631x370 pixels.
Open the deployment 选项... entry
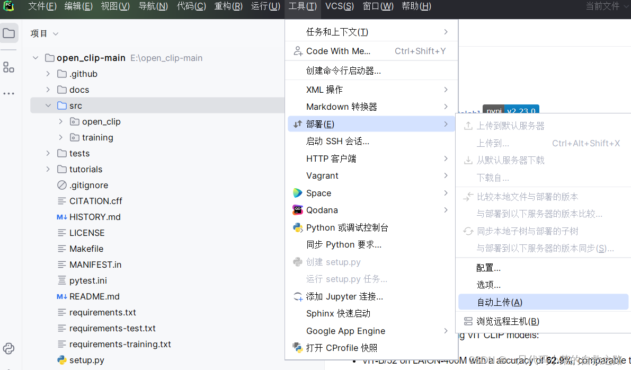(543, 285)
